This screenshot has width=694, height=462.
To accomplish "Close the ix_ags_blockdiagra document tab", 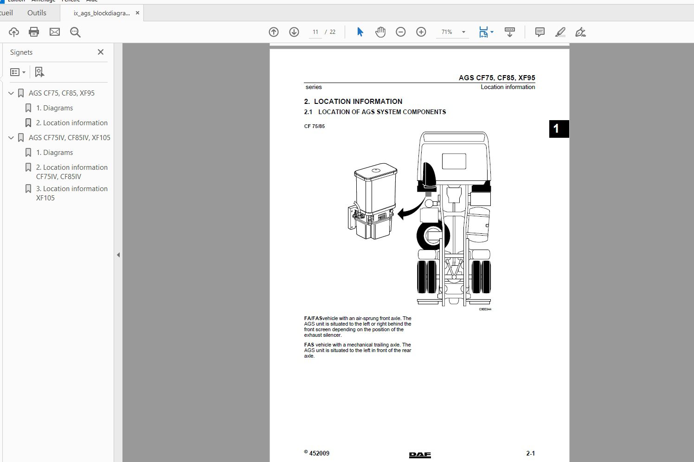I will pyautogui.click(x=137, y=13).
